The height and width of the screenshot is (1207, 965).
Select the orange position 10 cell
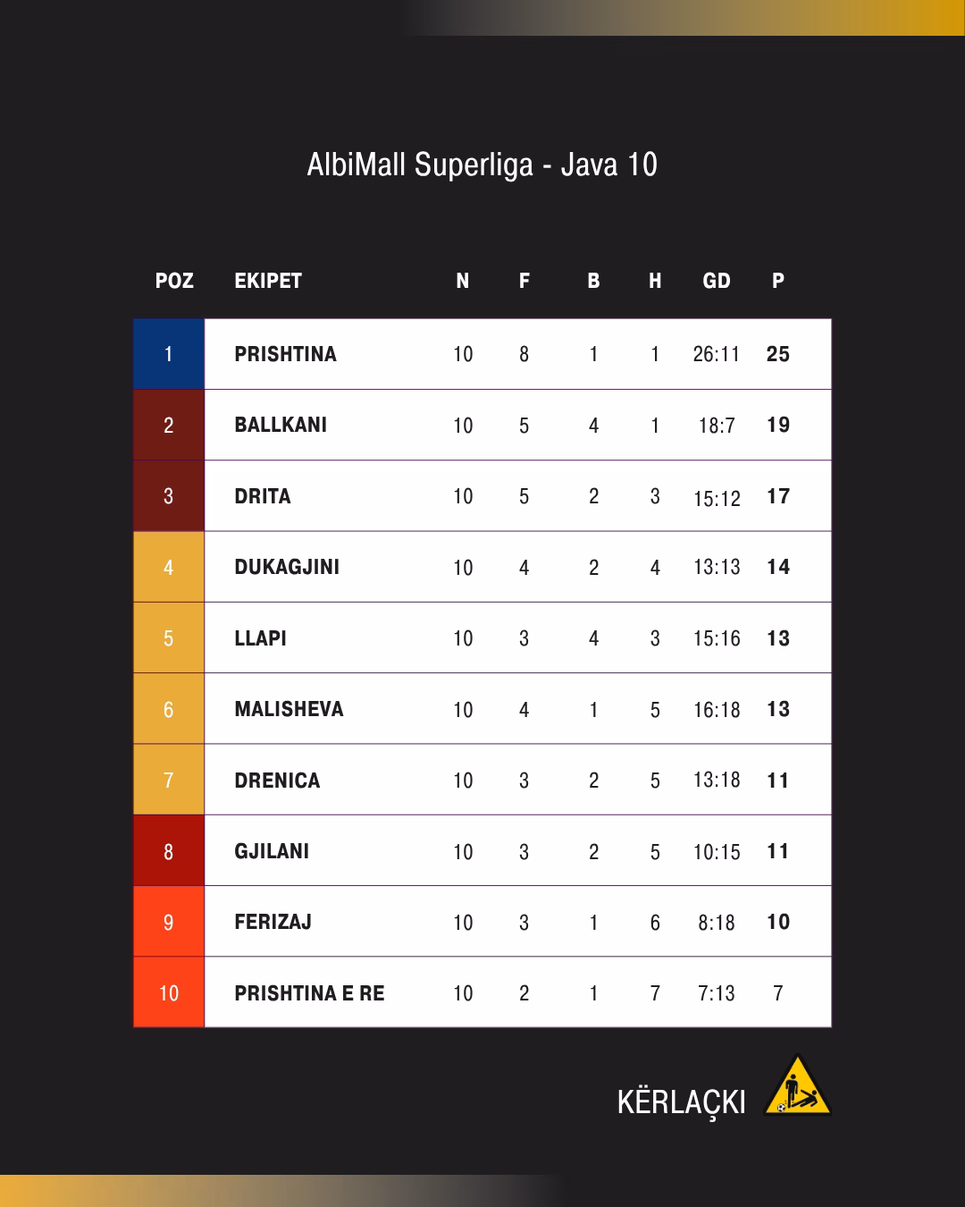tap(169, 992)
